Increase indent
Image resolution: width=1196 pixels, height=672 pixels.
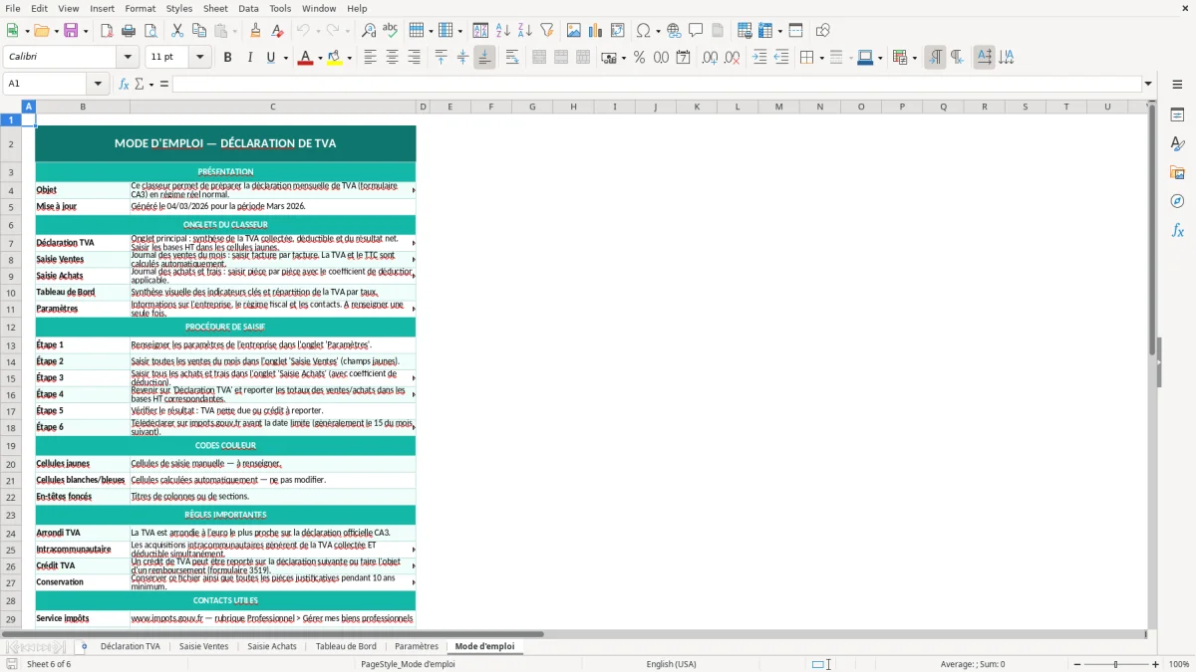759,58
